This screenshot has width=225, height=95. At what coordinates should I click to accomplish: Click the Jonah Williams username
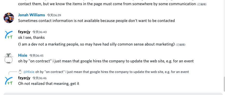pos(31,15)
